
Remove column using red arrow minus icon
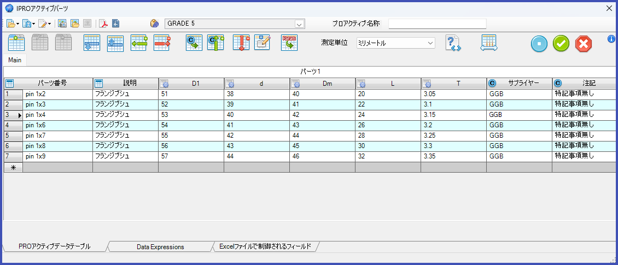162,43
